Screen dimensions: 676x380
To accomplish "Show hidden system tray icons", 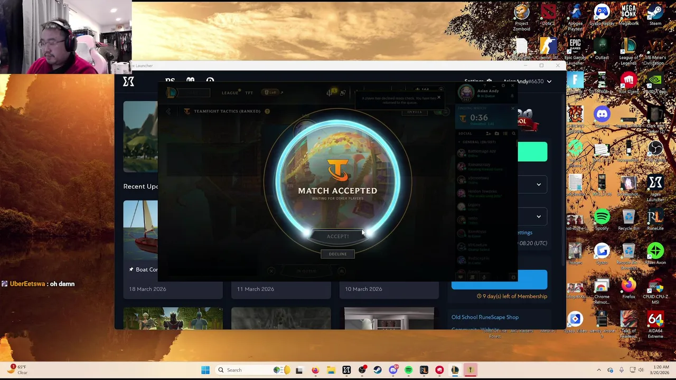I will tap(598, 370).
